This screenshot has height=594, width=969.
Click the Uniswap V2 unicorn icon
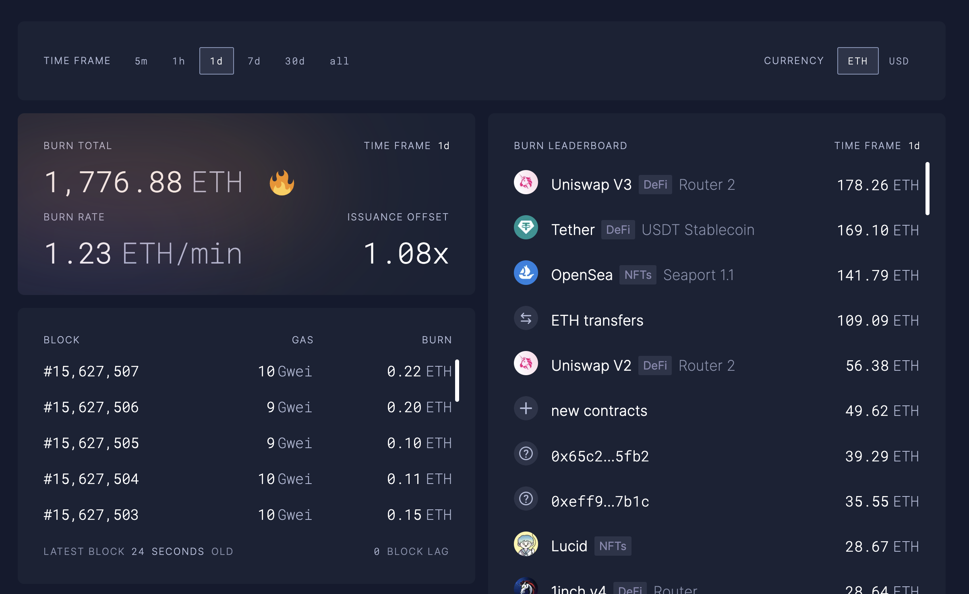pyautogui.click(x=526, y=364)
